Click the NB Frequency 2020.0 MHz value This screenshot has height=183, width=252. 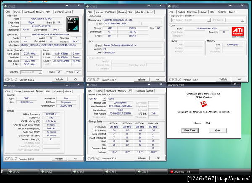(x=66, y=106)
